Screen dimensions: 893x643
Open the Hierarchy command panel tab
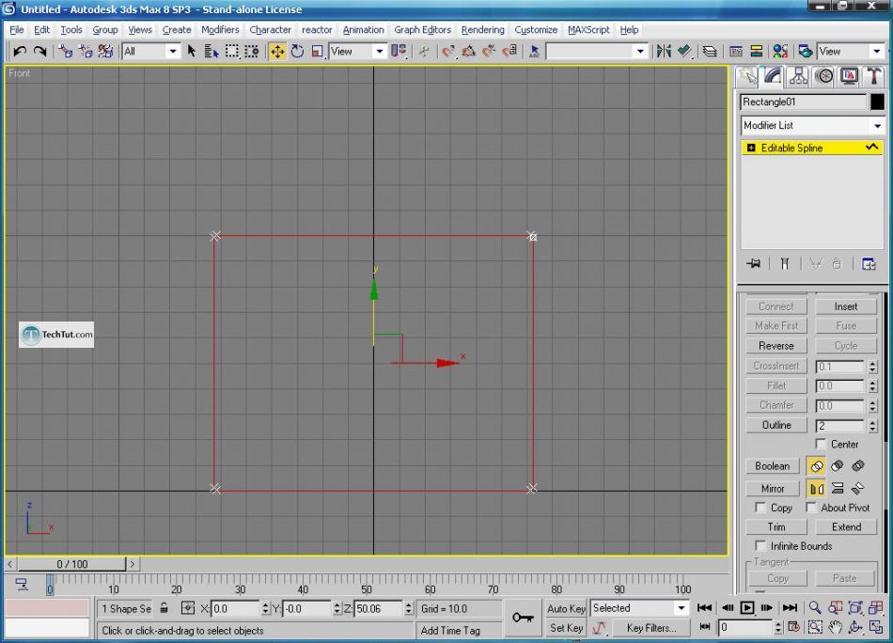798,76
